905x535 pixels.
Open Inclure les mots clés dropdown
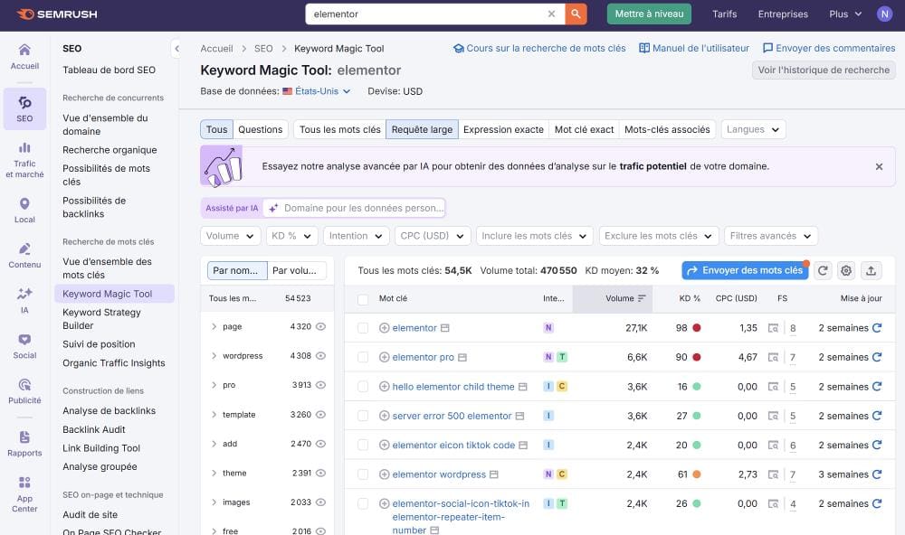tap(534, 236)
